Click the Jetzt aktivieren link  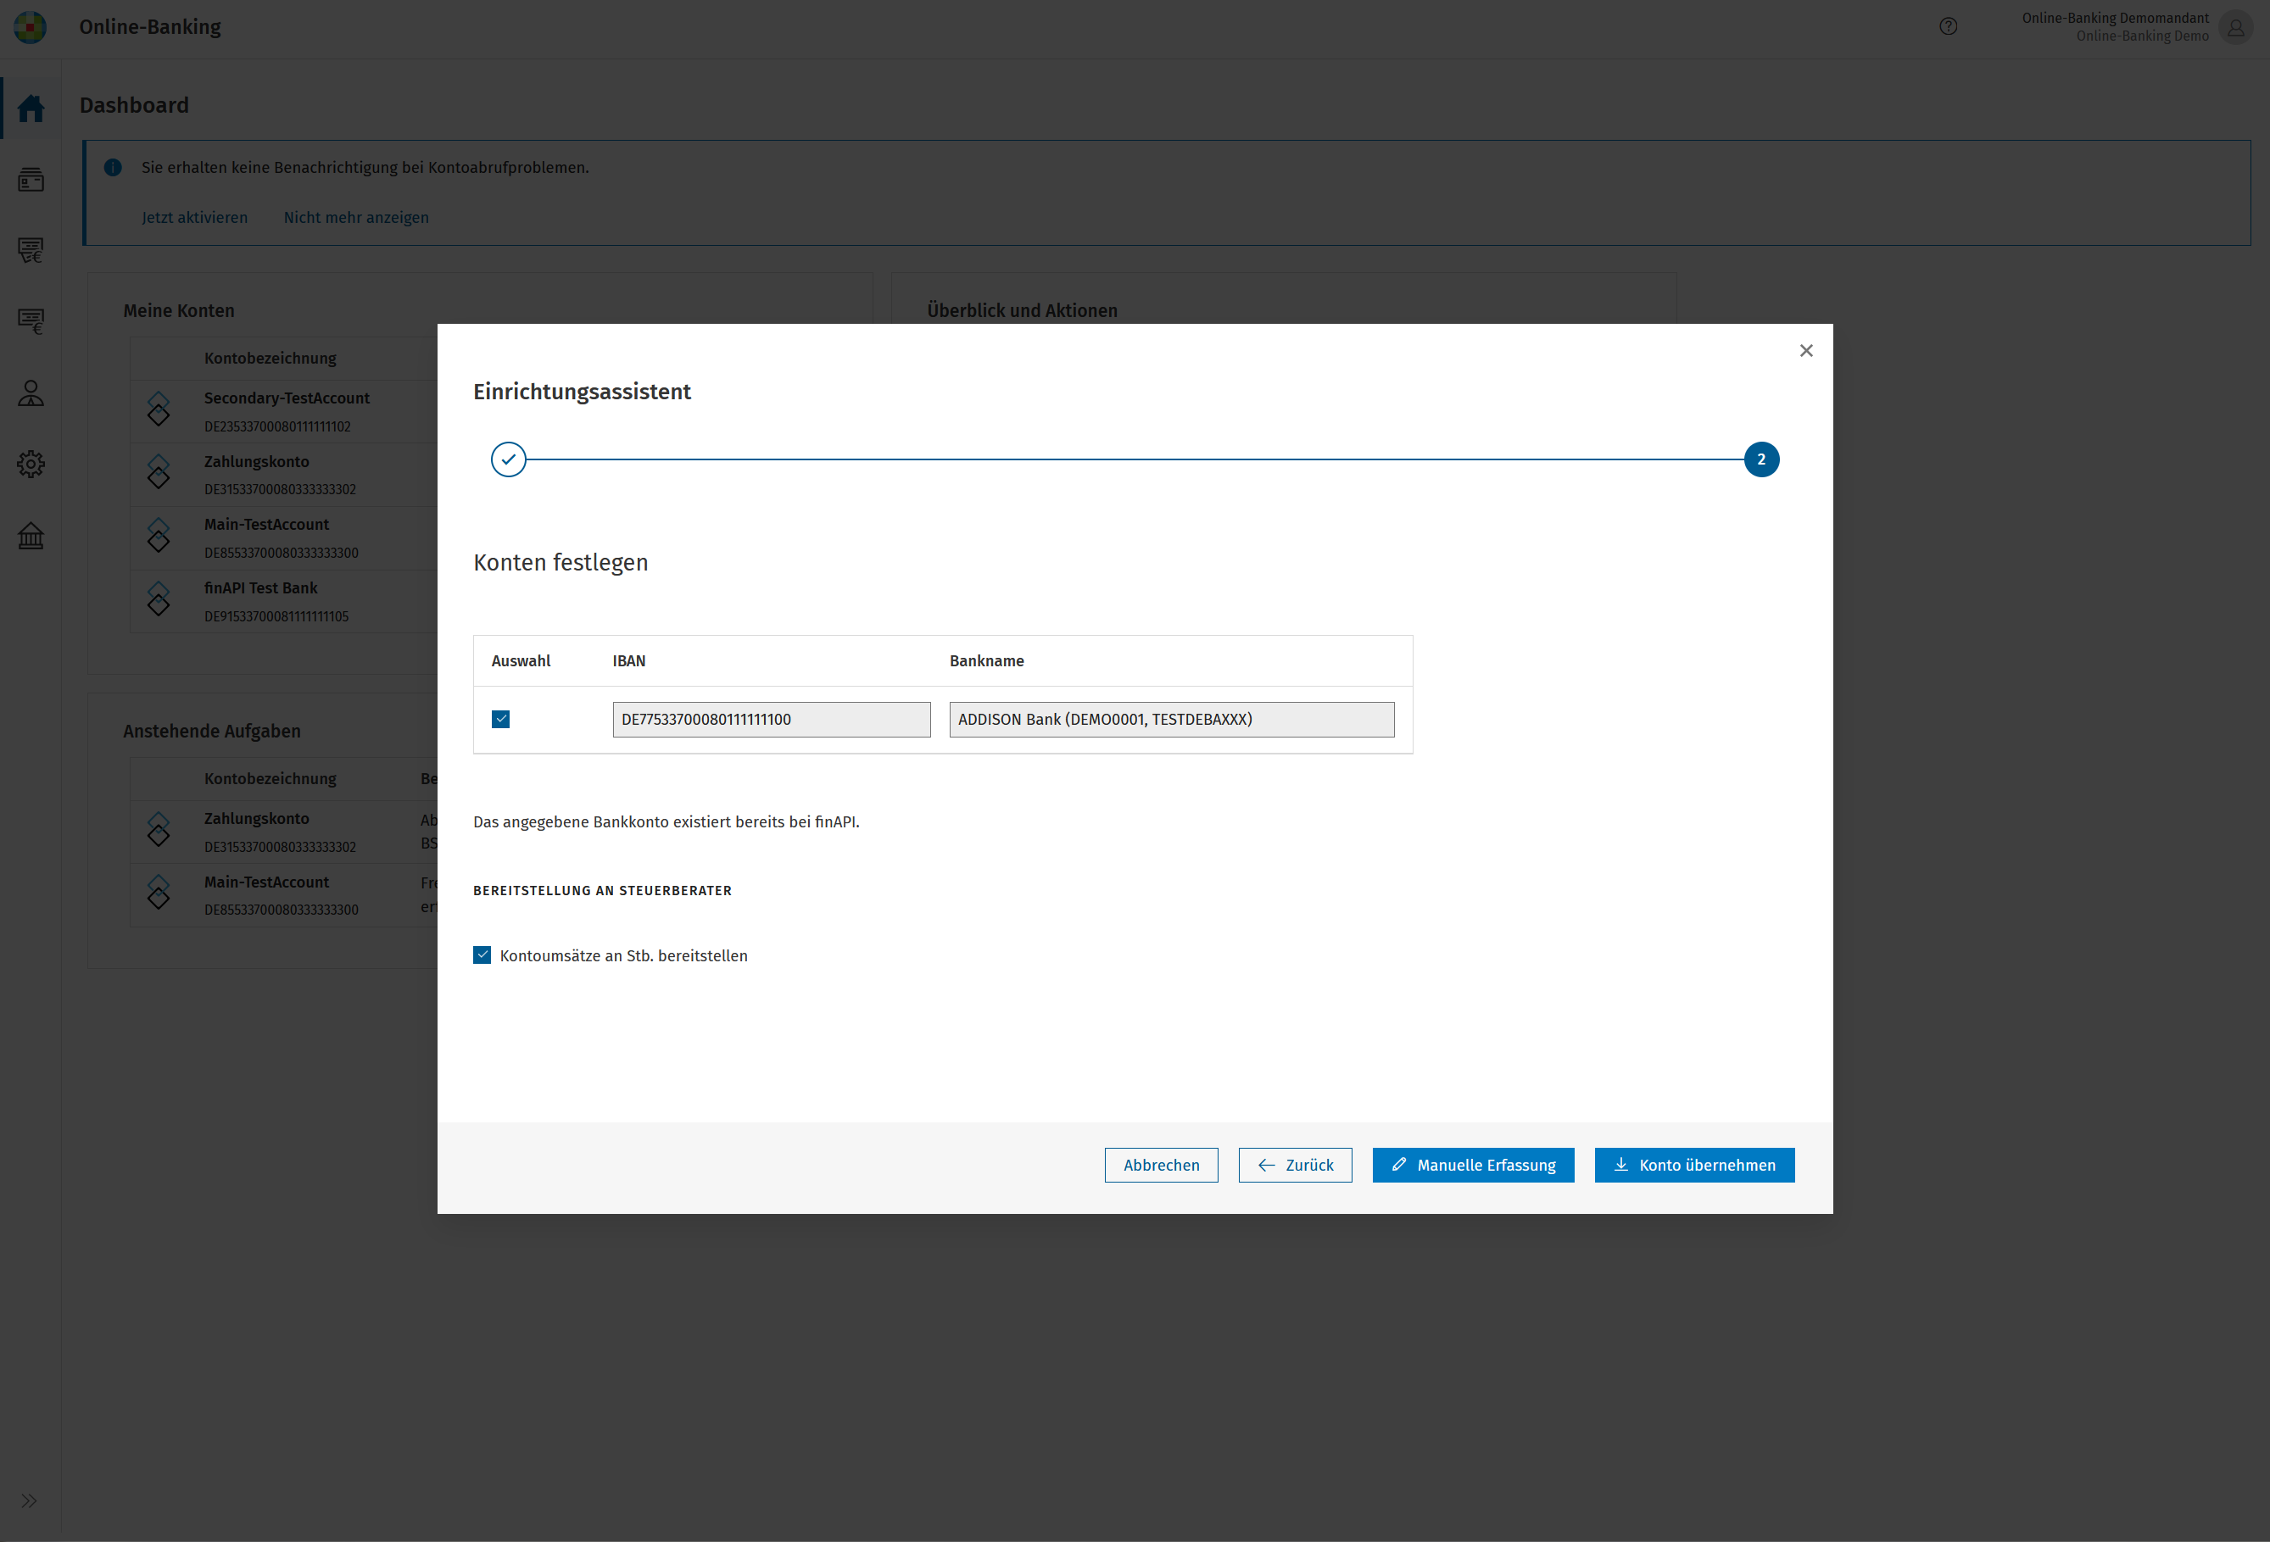pyautogui.click(x=194, y=217)
